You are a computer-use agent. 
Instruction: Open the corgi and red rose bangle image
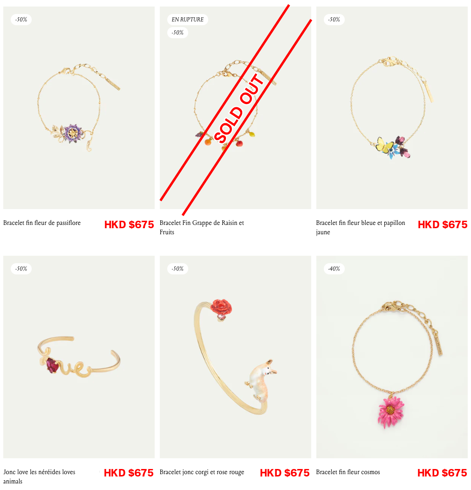pyautogui.click(x=236, y=357)
